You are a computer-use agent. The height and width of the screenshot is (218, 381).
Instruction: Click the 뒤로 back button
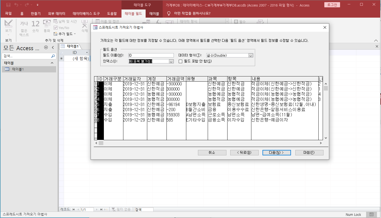[x=244, y=153]
